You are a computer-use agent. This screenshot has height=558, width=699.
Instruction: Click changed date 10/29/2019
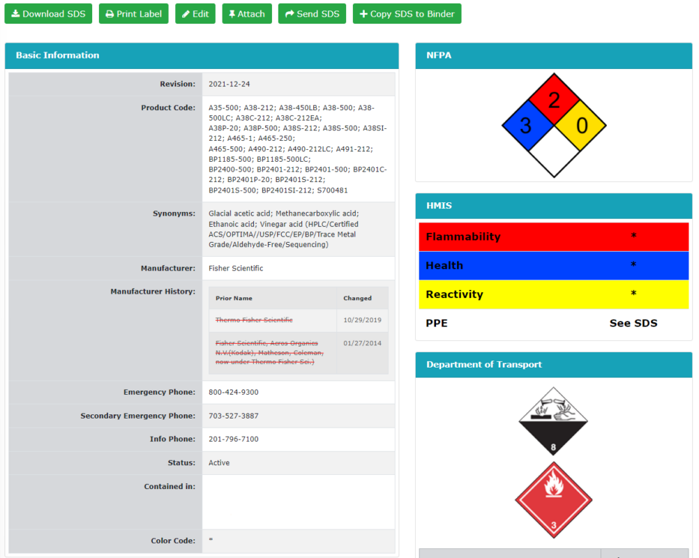(x=363, y=320)
